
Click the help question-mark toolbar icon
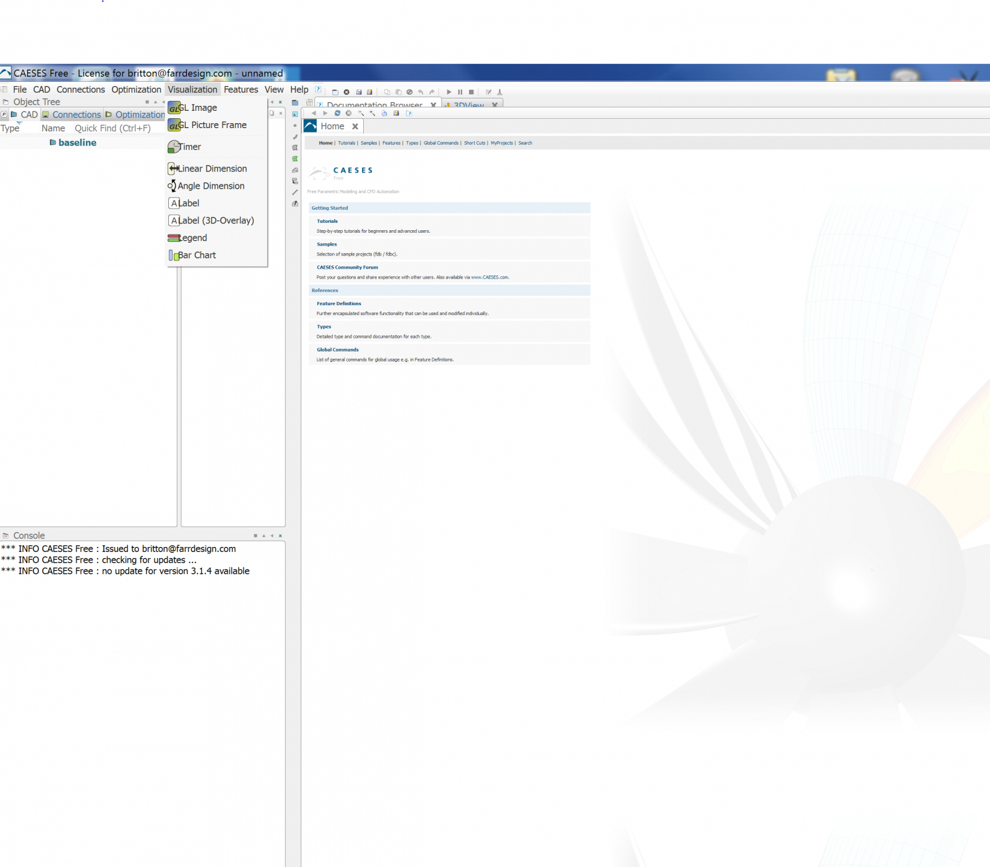pyautogui.click(x=318, y=90)
